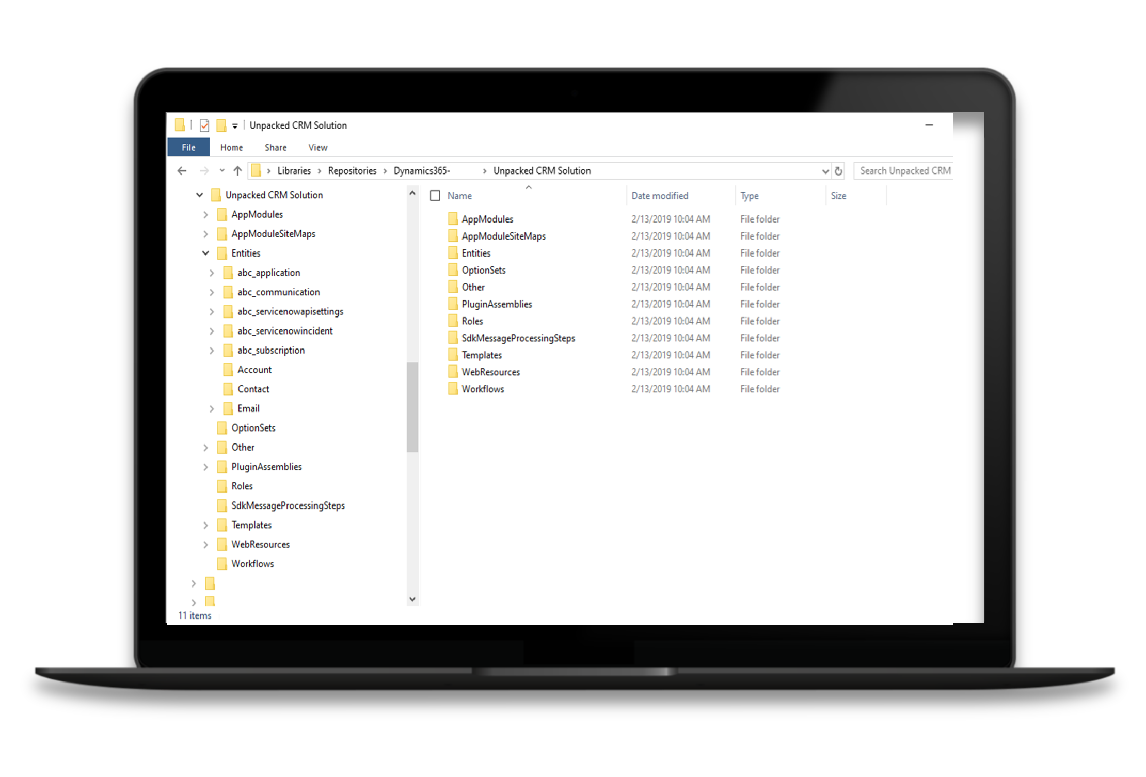Viewport: 1146px width, 777px height.
Task: Open the address bar history dropdown
Action: (x=825, y=171)
